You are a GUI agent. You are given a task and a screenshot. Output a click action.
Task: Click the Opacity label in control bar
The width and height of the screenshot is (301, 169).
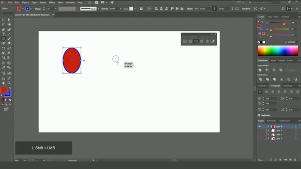pyautogui.click(x=104, y=9)
